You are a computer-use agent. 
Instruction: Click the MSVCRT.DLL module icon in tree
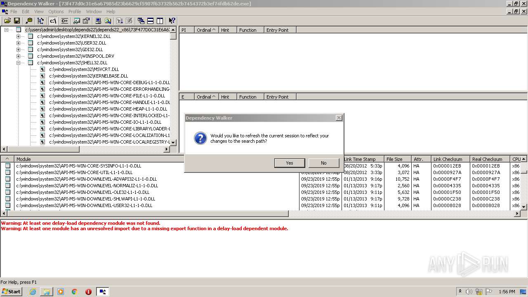pos(42,69)
